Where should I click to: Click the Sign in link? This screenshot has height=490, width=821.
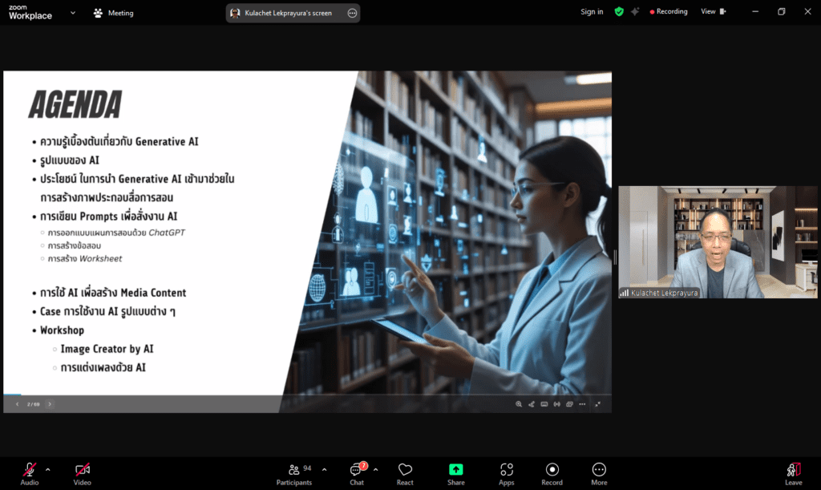(592, 12)
